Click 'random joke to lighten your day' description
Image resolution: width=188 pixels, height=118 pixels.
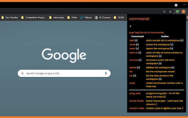(x=164, y=108)
